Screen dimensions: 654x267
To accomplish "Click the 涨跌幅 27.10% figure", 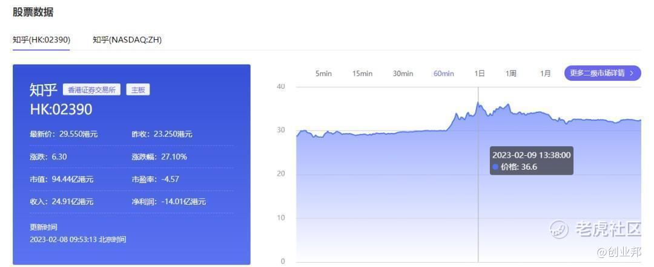I will coord(173,157).
